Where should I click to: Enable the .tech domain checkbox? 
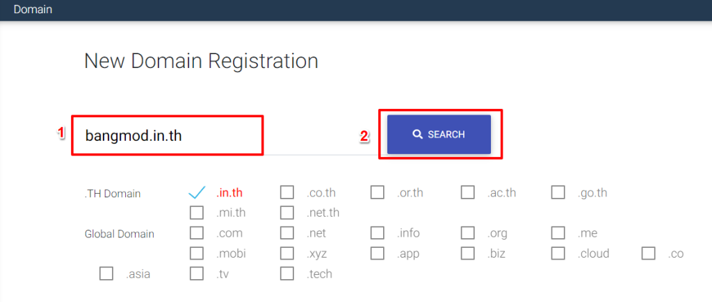pos(287,274)
